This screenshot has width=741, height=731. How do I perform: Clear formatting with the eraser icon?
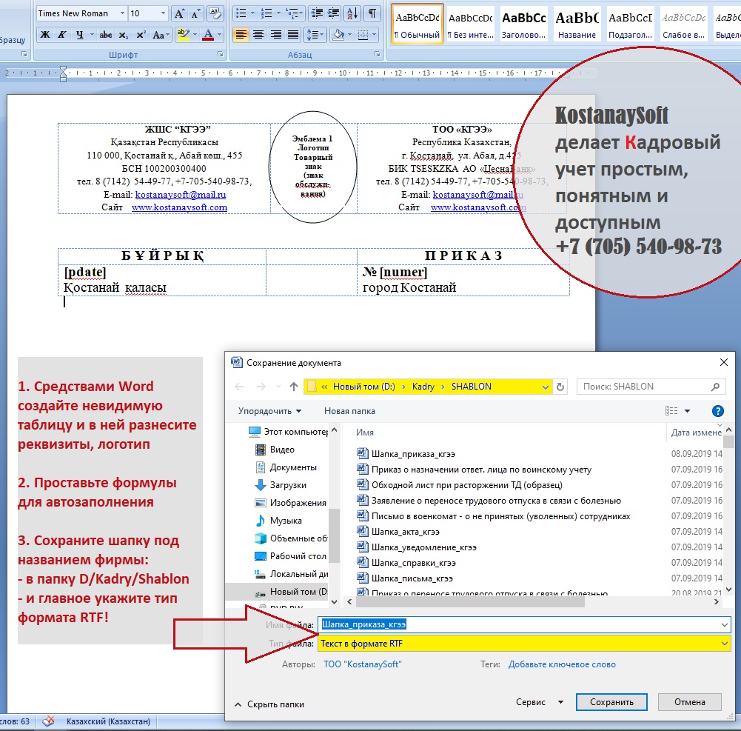coord(215,13)
